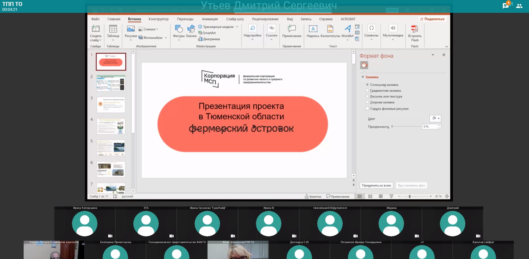Open the Цвет fill color dropdown
Image resolution: width=529 pixels, height=259 pixels.
coord(435,118)
